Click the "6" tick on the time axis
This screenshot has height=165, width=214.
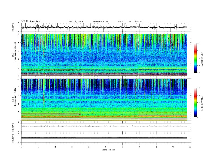122,147
